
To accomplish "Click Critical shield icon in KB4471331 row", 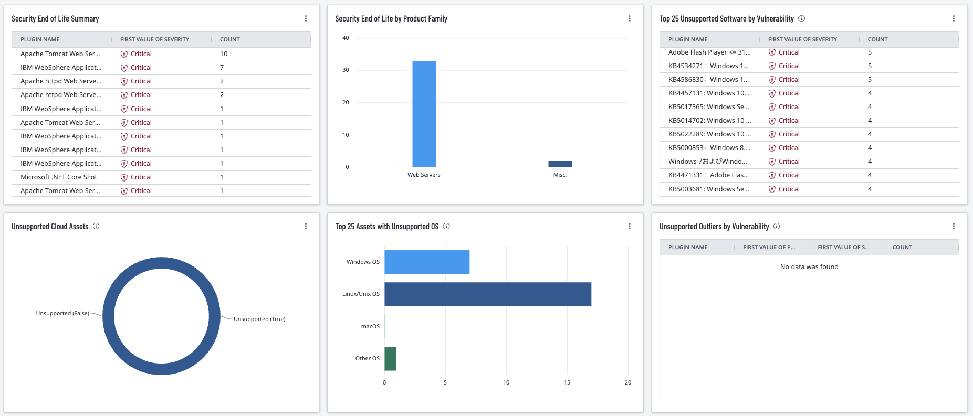I will point(772,175).
